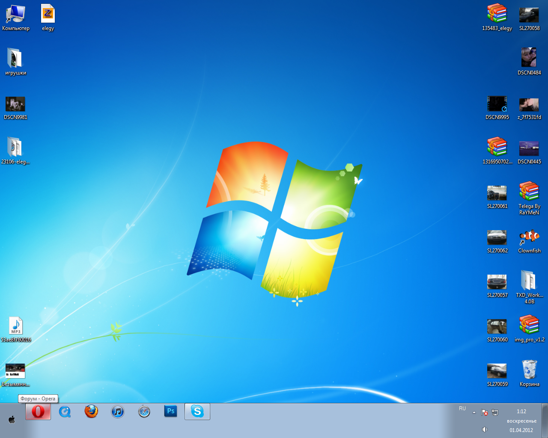Launch QuickTime Player from taskbar
Viewport: 548px width, 438px height.
click(x=65, y=411)
